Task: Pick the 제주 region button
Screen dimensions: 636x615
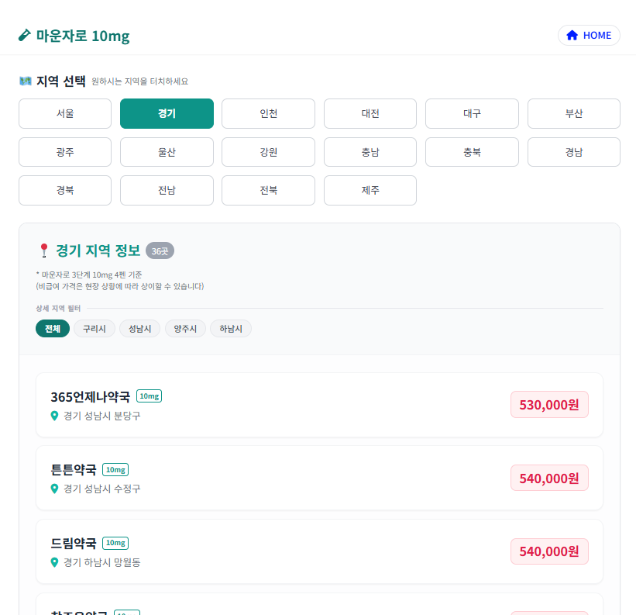Action: click(x=370, y=190)
